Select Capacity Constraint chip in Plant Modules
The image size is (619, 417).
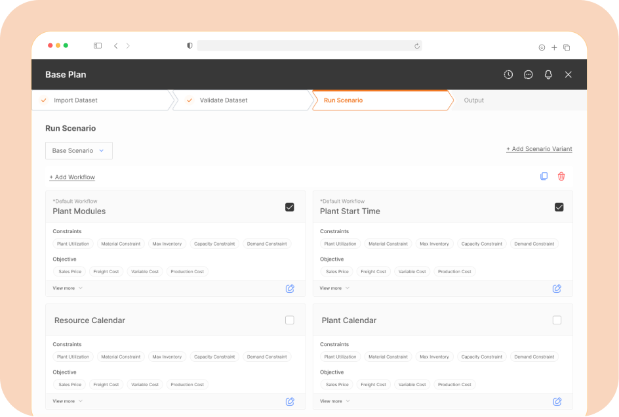coord(214,244)
